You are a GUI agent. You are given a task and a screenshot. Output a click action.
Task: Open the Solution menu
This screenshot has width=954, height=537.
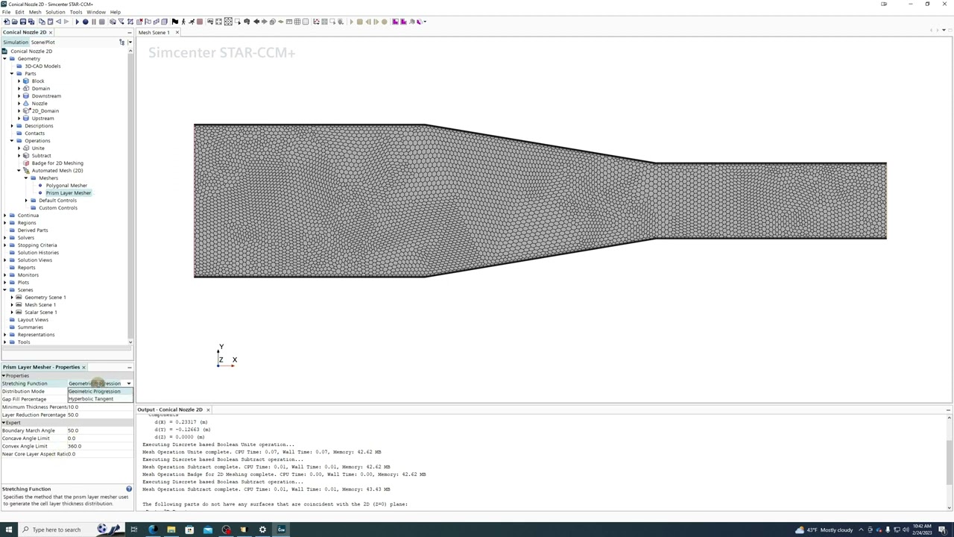coord(55,12)
